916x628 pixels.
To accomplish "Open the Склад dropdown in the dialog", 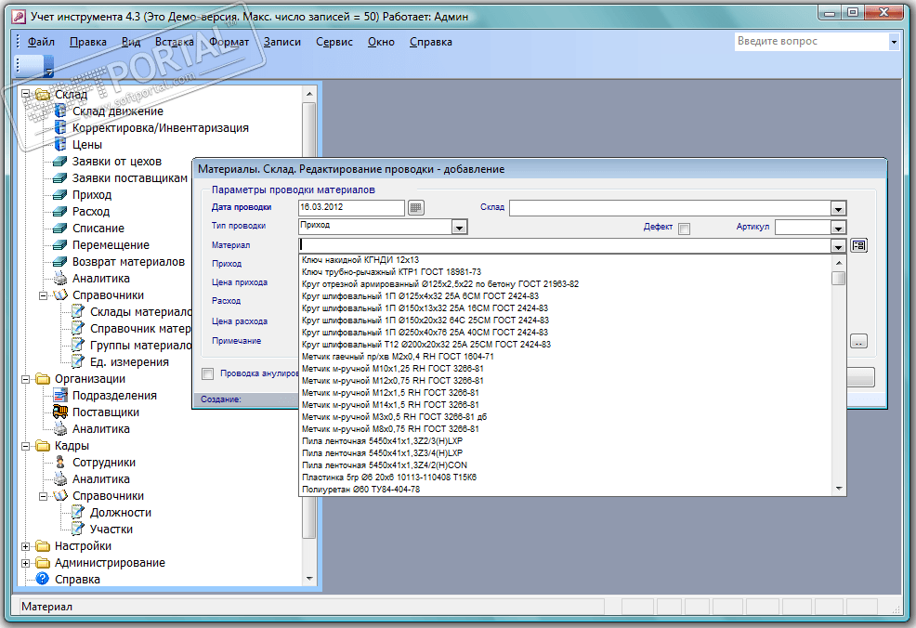I will (838, 209).
